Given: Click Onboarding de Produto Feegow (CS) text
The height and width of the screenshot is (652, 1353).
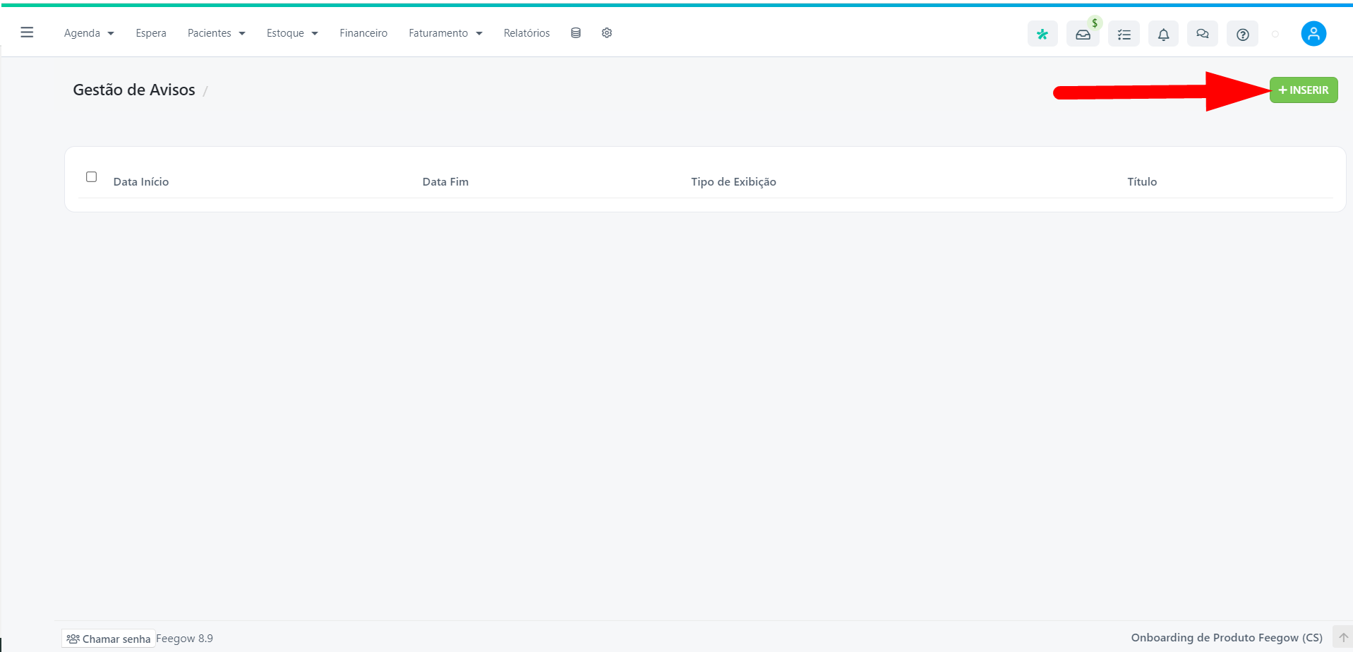Looking at the screenshot, I should click(x=1227, y=638).
